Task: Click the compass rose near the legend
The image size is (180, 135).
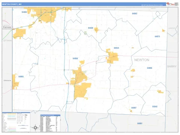Action: click(x=35, y=128)
